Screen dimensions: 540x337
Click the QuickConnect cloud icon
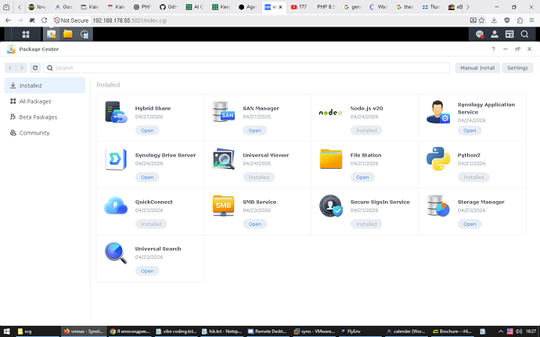116,206
